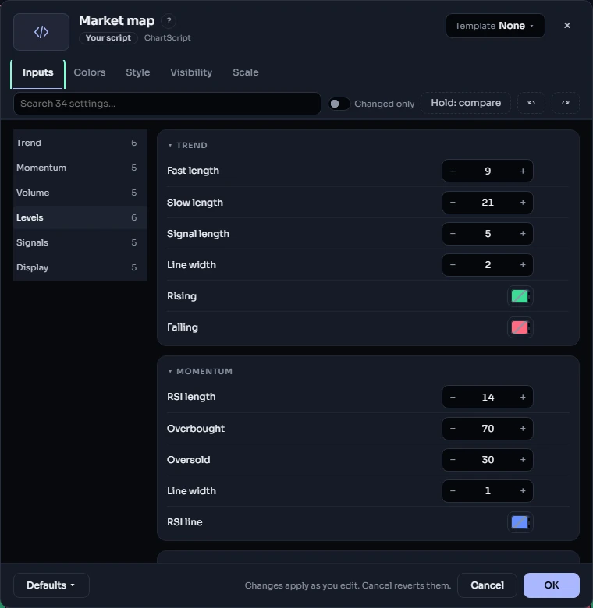Decrease Oversold level
Viewport: 593px width, 608px height.
[453, 460]
